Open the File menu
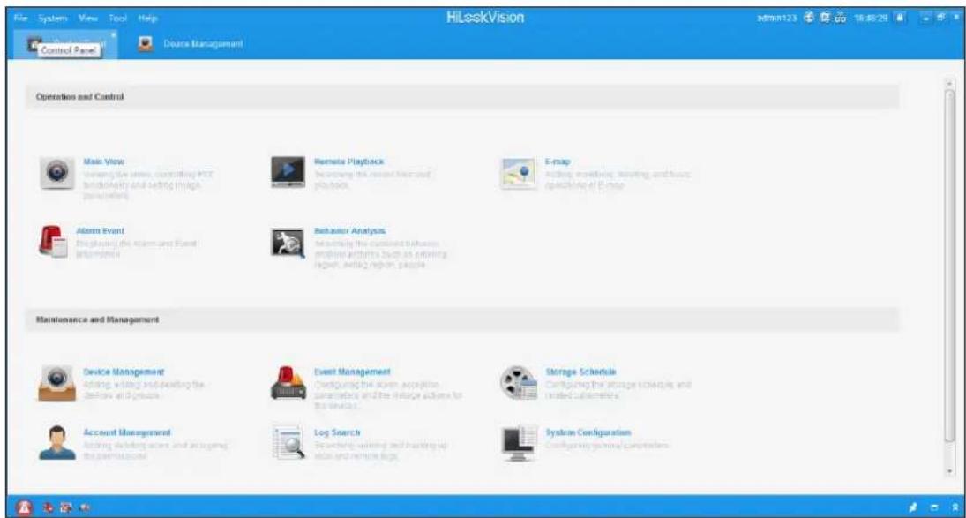 pyautogui.click(x=20, y=18)
